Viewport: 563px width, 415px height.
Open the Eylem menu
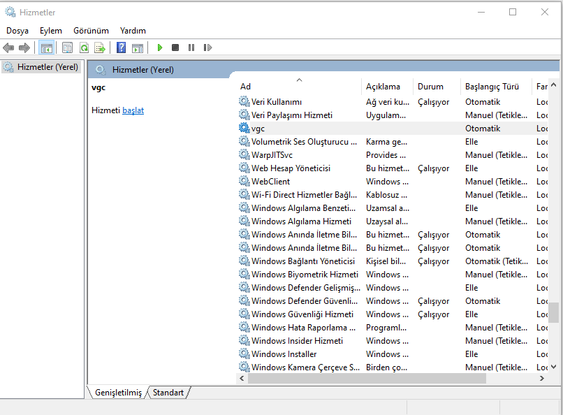point(50,31)
